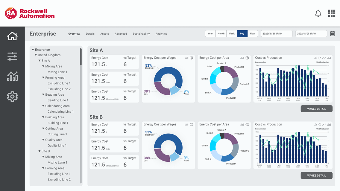
Task: Switch Site B Energy Cost per Wages to pie chart
Action: [x=192, y=125]
